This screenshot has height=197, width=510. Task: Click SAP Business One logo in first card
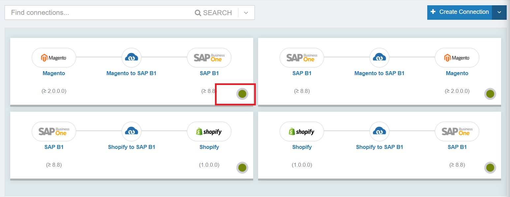pos(209,58)
